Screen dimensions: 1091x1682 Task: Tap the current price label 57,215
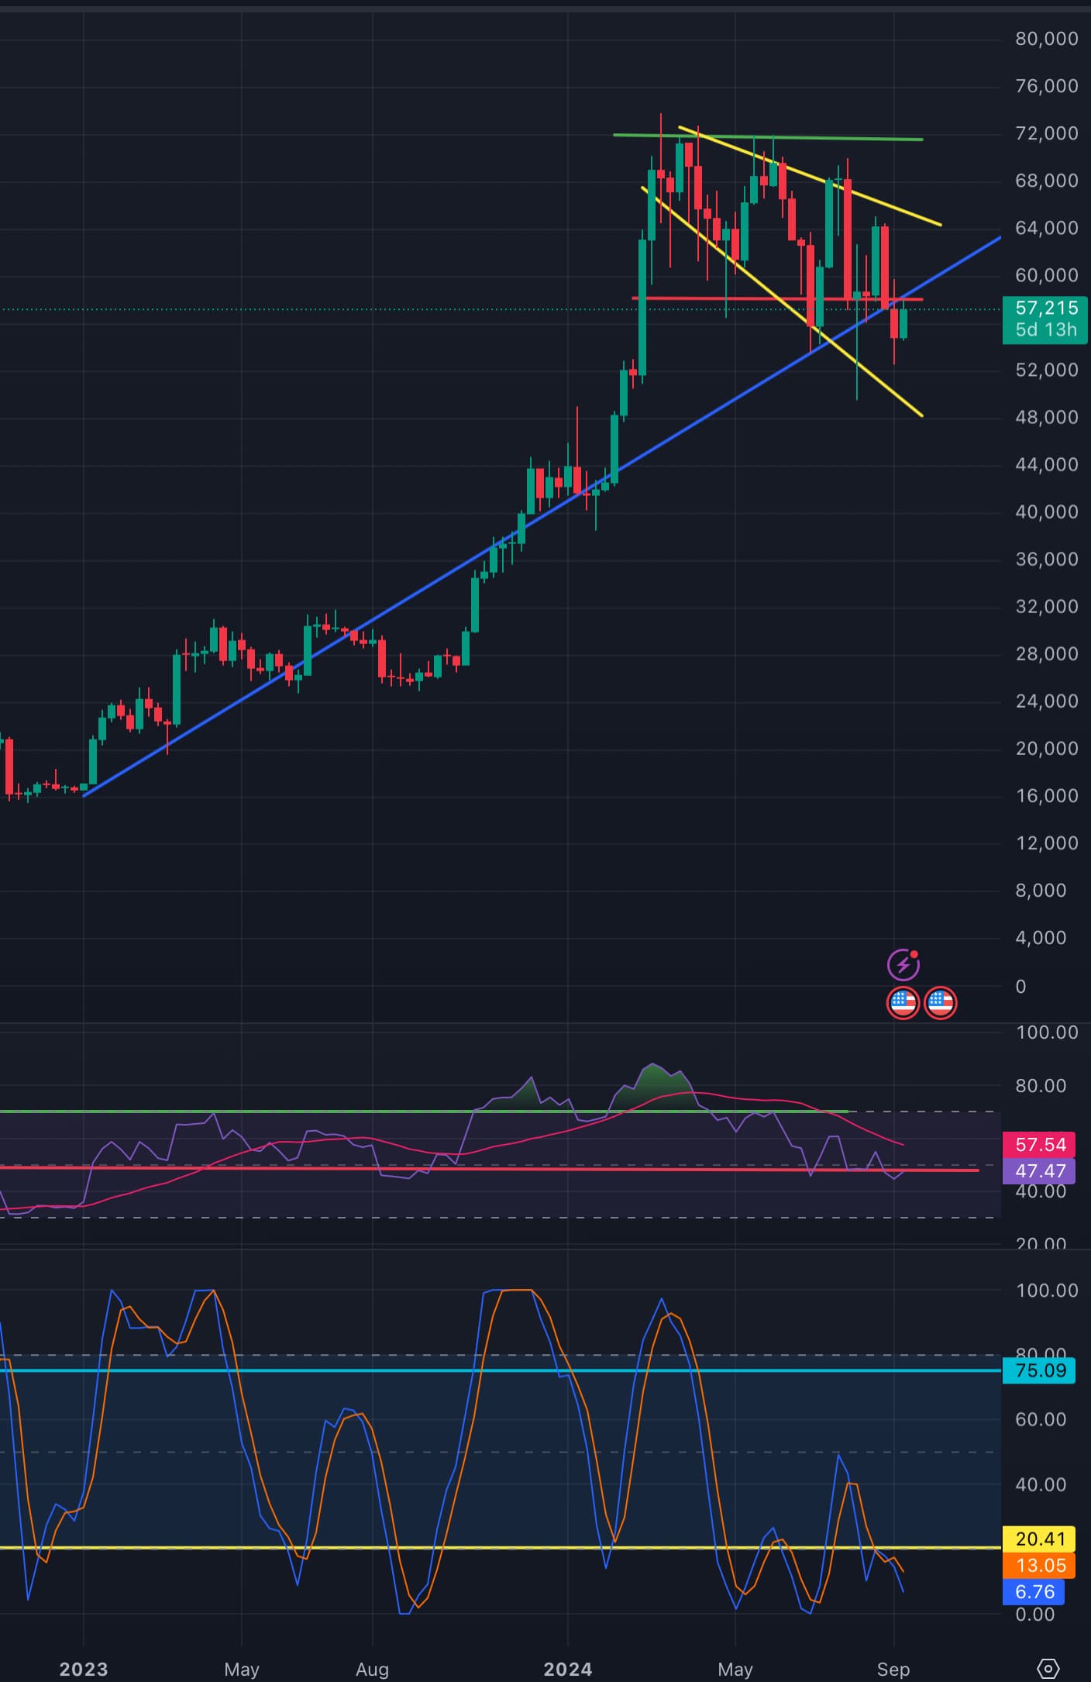pos(1045,308)
